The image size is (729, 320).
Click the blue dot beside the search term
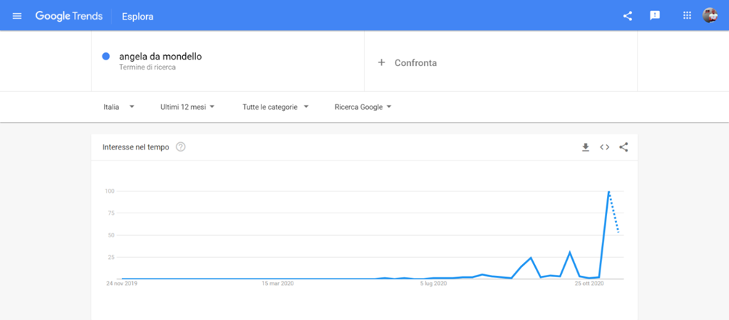click(x=105, y=57)
